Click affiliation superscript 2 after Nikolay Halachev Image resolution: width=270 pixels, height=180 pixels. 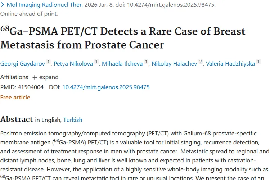pos(201,62)
